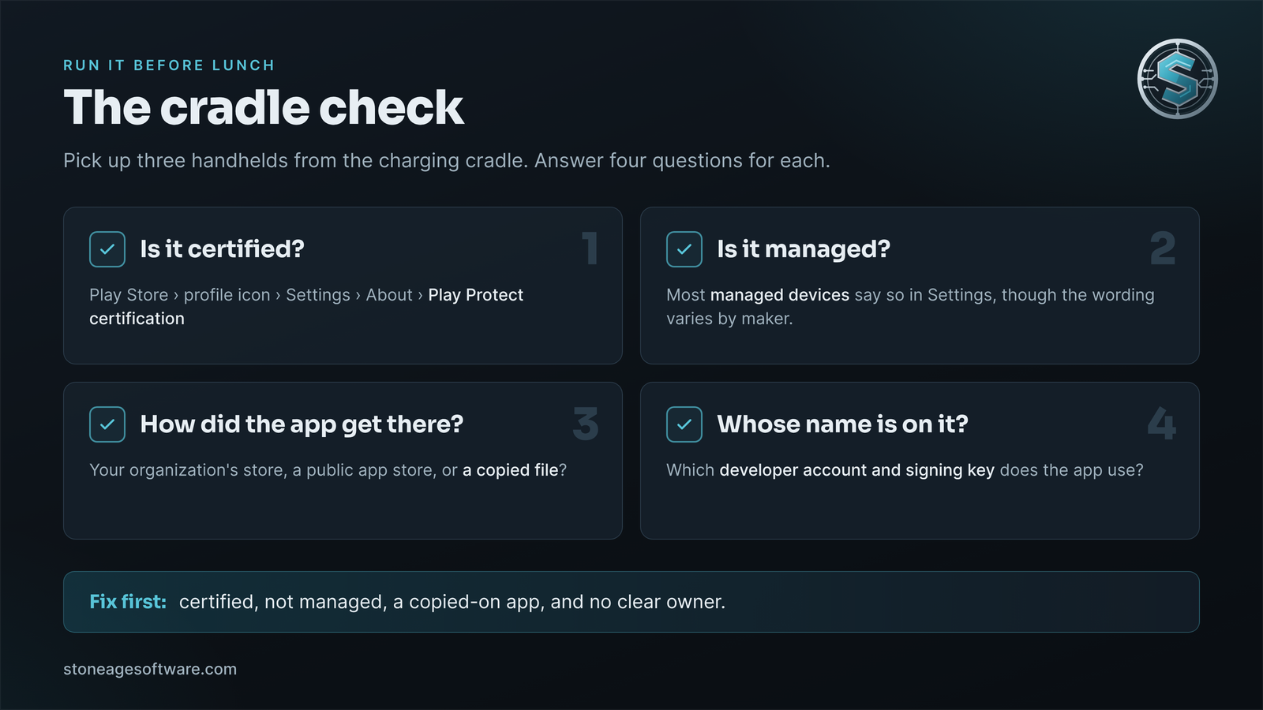This screenshot has height=710, width=1263.
Task: Toggle the "Whose name is on it?" checkbox
Action: (684, 424)
